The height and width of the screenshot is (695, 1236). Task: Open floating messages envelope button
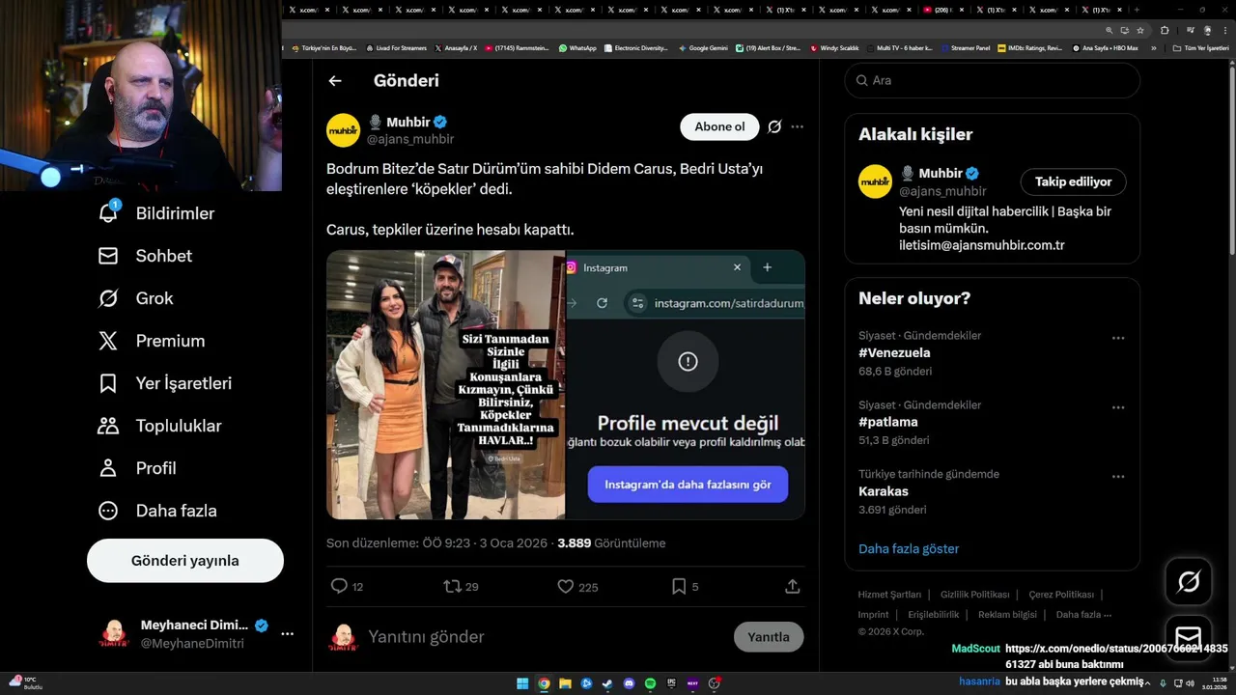tap(1189, 638)
